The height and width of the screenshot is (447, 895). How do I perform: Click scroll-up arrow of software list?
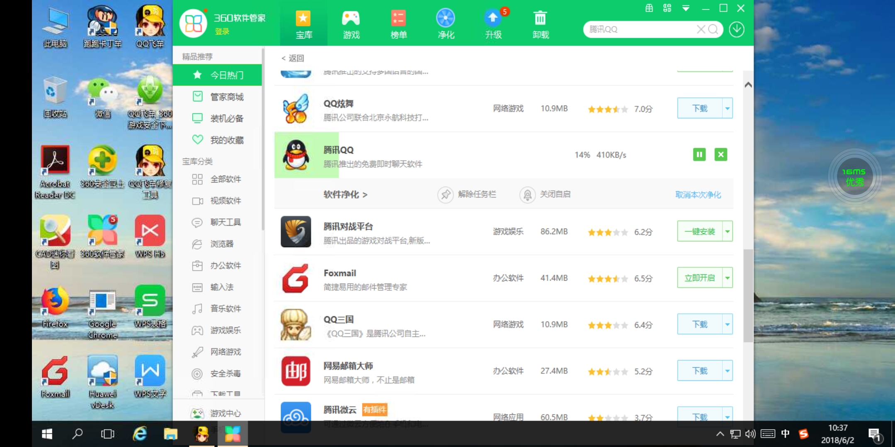(748, 85)
